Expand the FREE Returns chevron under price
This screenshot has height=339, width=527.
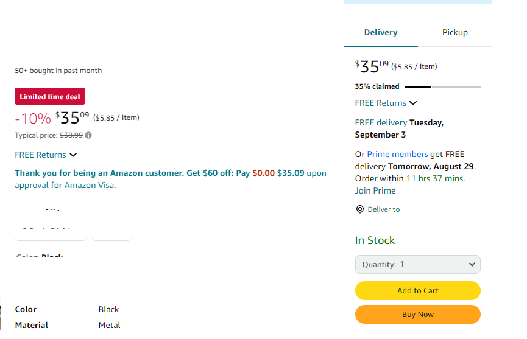coord(73,155)
